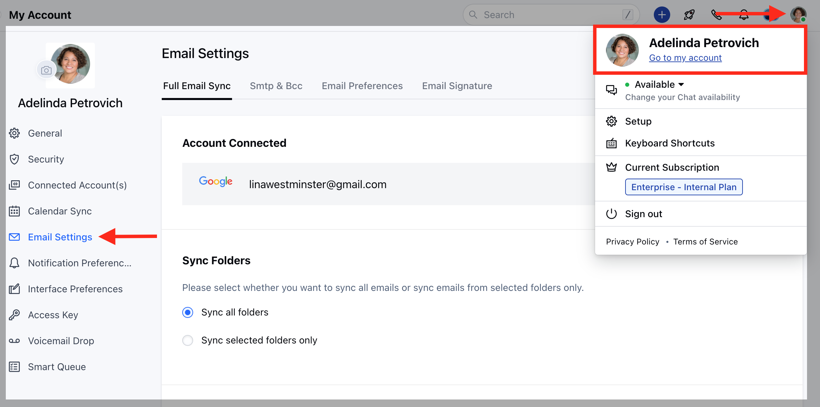Switch to Smtp & Bcc tab

click(x=276, y=86)
